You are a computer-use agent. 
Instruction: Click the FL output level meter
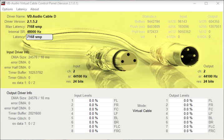point(188,100)
